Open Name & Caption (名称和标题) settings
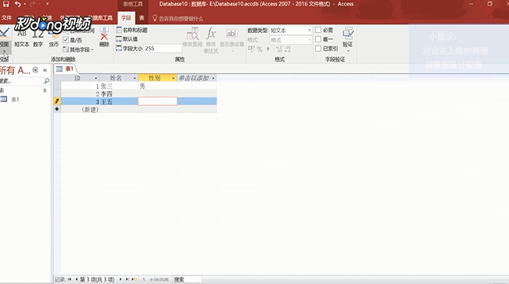This screenshot has width=509, height=284. [x=132, y=30]
